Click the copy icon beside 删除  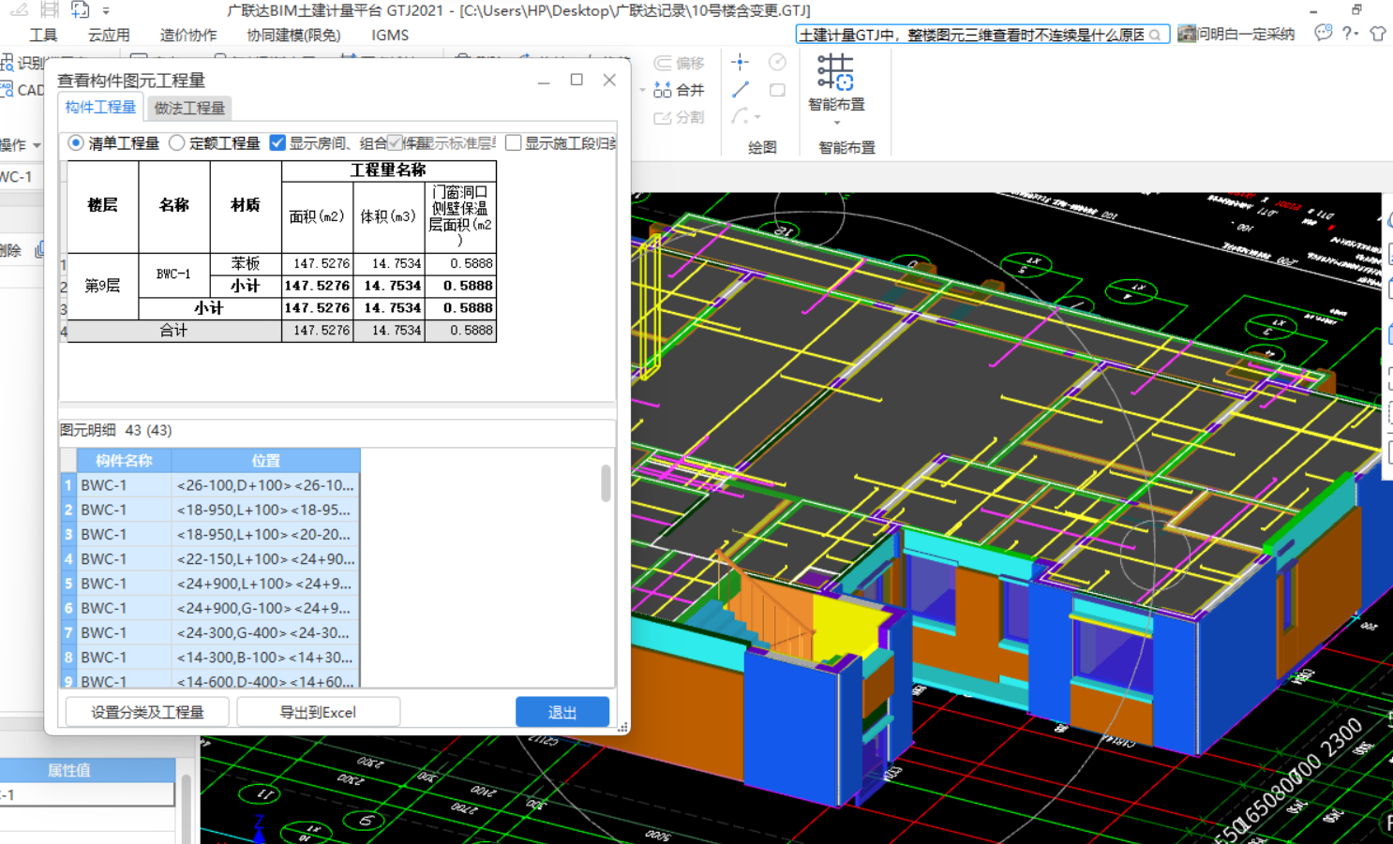[x=39, y=250]
